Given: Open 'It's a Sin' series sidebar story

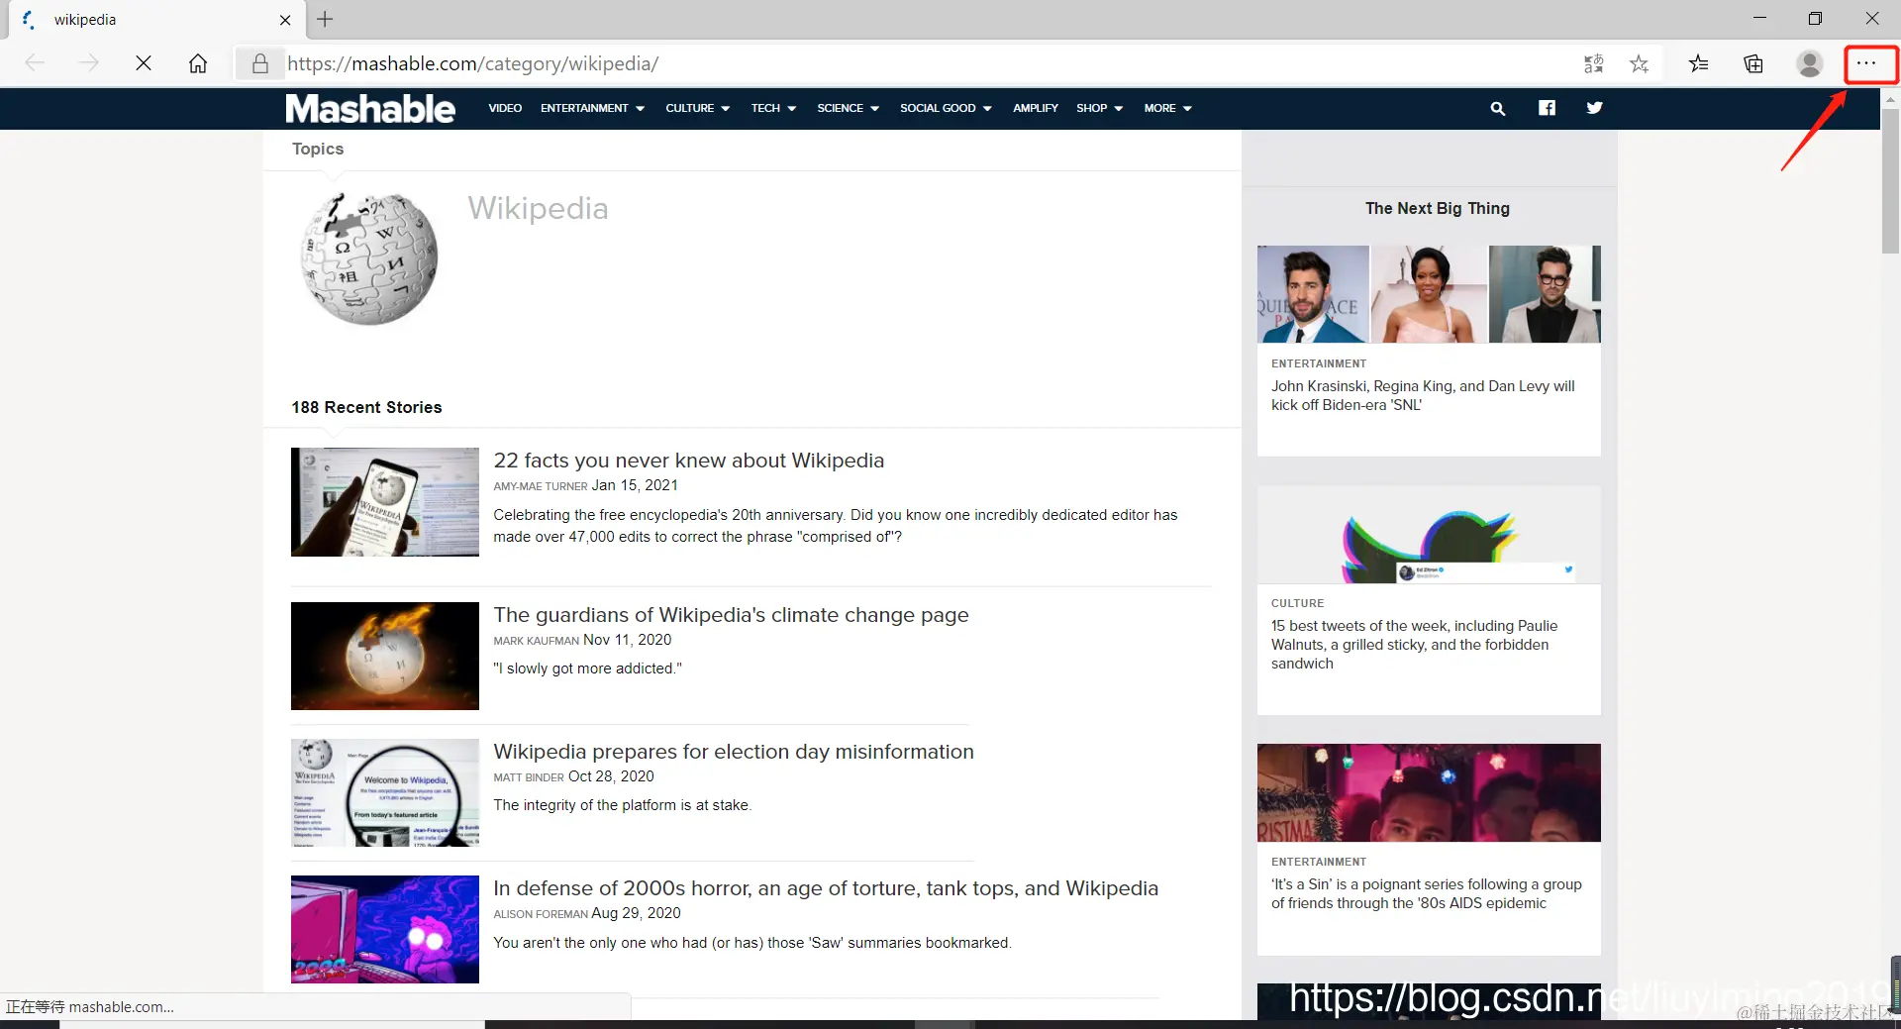Looking at the screenshot, I should click(x=1427, y=893).
